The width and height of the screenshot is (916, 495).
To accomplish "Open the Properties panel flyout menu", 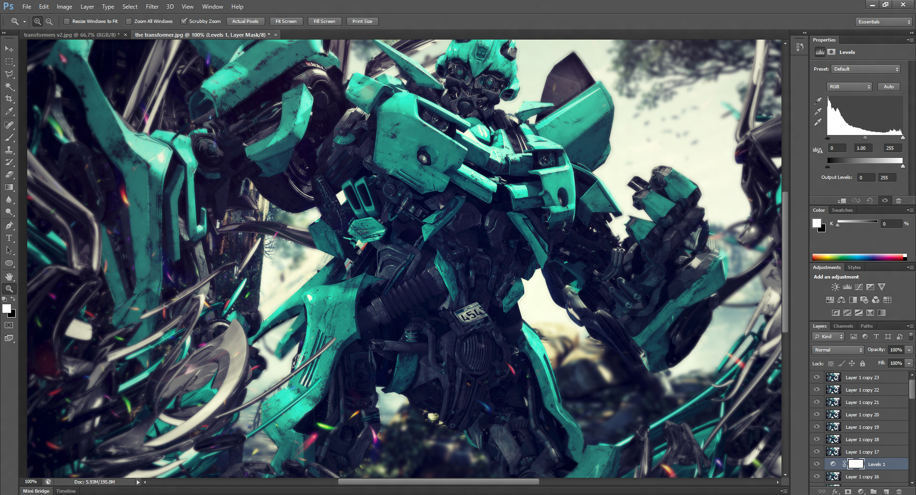I will (x=910, y=40).
